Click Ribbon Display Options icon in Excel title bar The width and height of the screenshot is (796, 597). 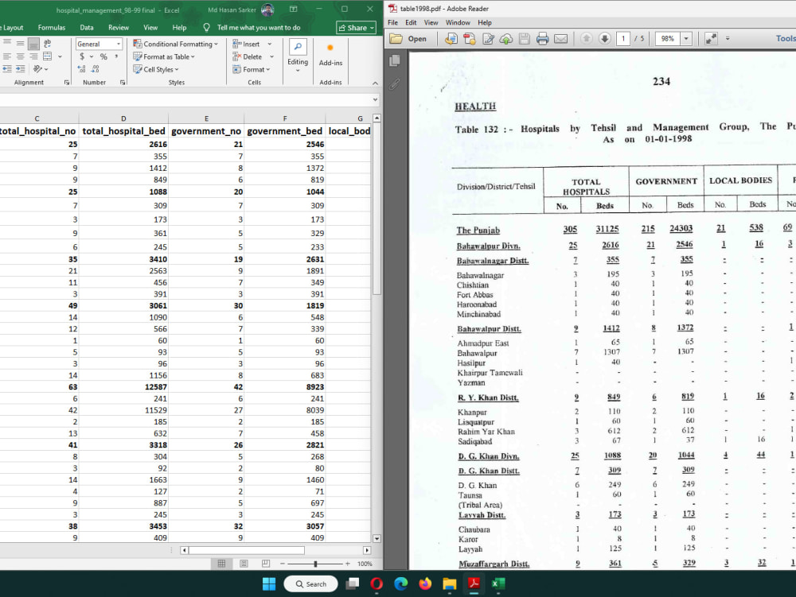(x=294, y=9)
